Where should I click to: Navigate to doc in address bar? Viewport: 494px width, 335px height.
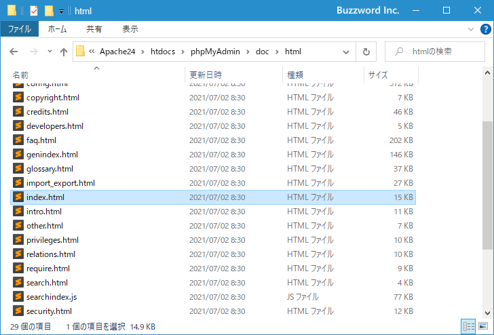tap(262, 52)
